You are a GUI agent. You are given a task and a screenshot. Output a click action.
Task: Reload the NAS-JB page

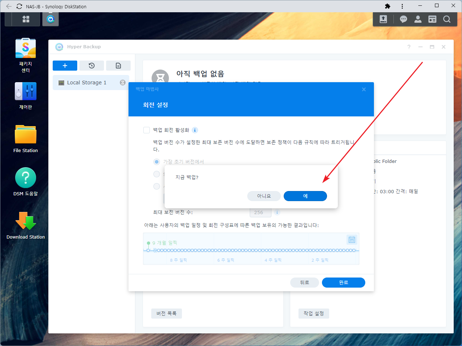pos(19,6)
